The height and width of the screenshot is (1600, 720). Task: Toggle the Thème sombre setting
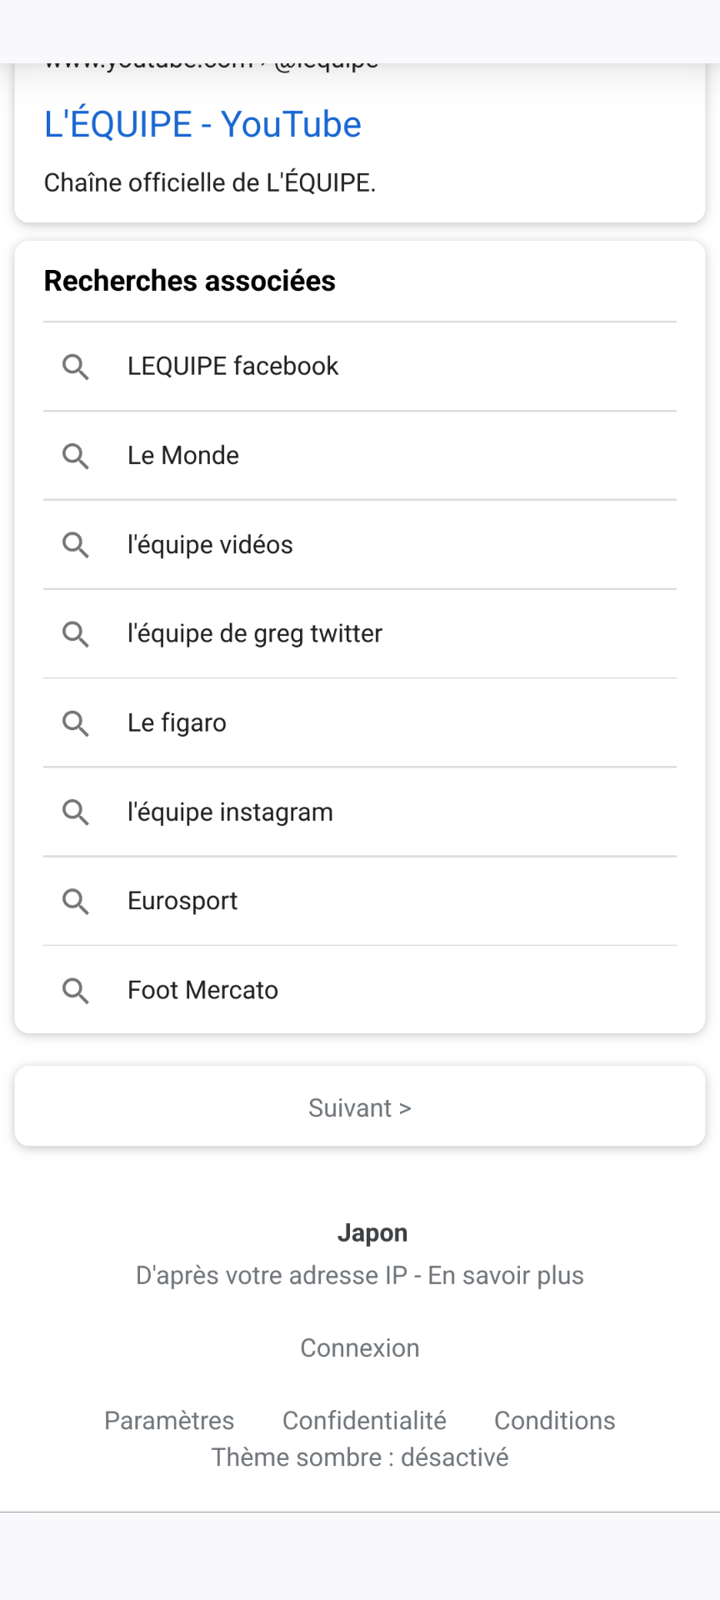click(360, 1457)
